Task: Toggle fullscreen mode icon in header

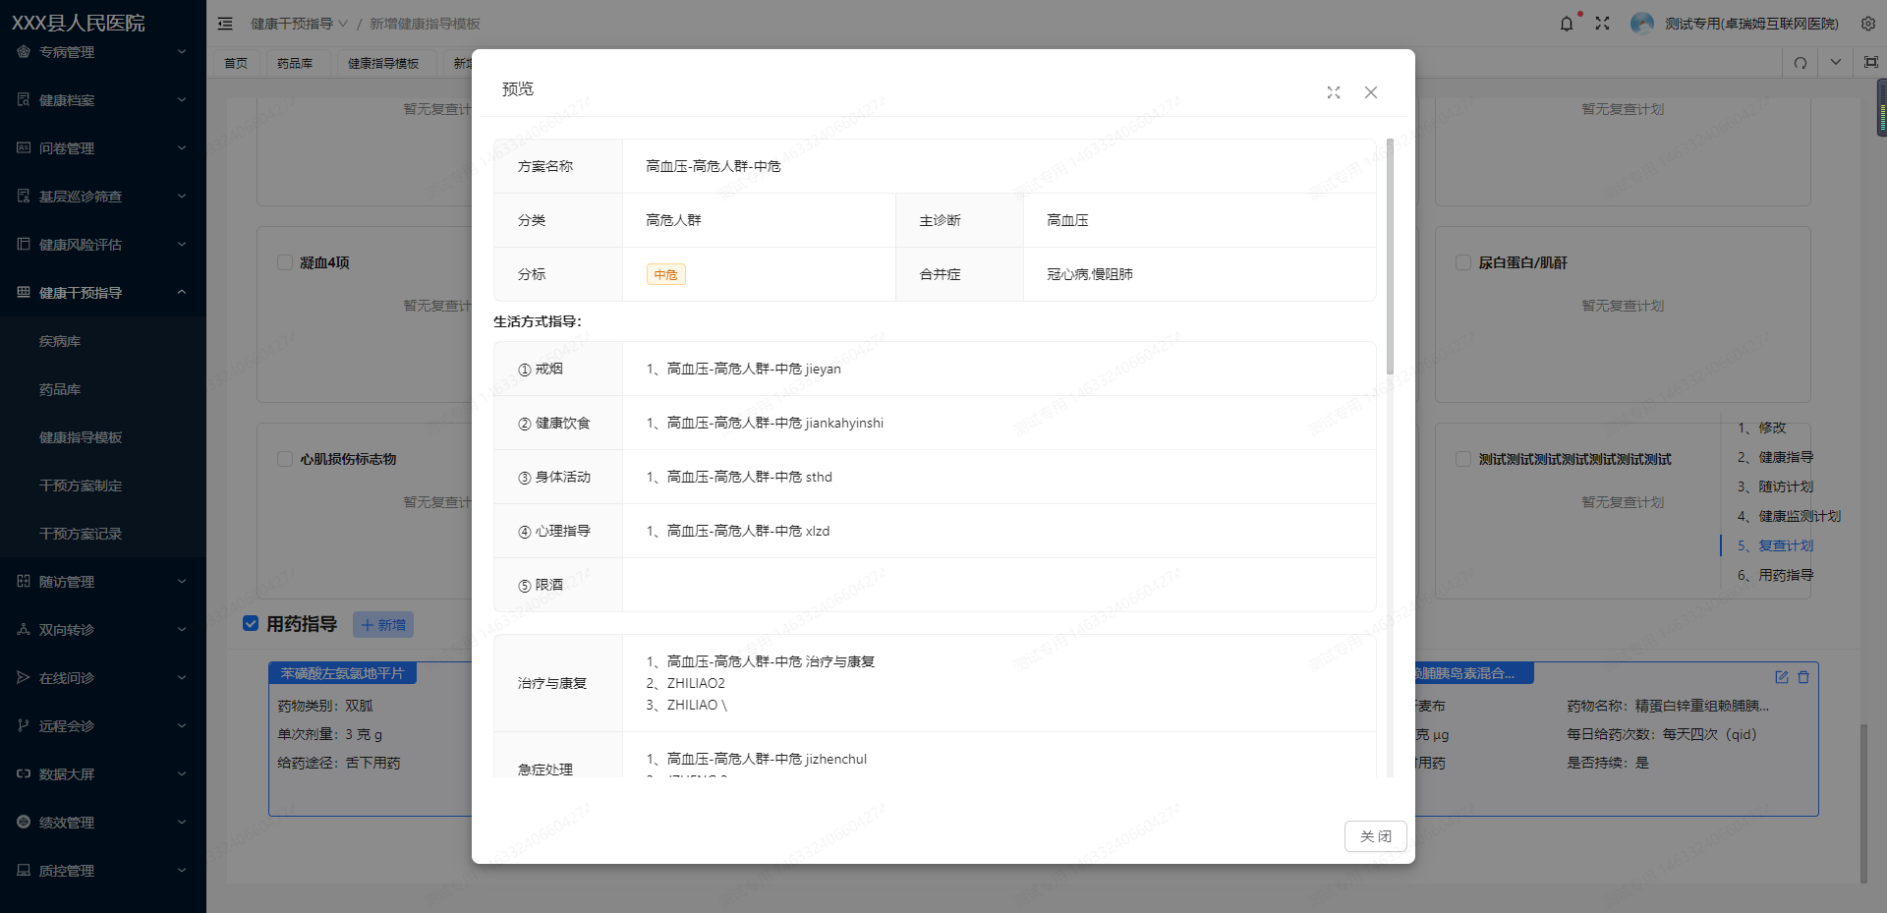Action: coord(1602,24)
